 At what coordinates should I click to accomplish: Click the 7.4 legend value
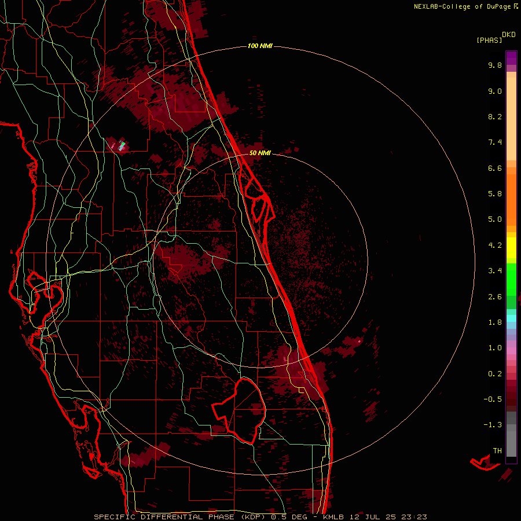[x=495, y=142]
